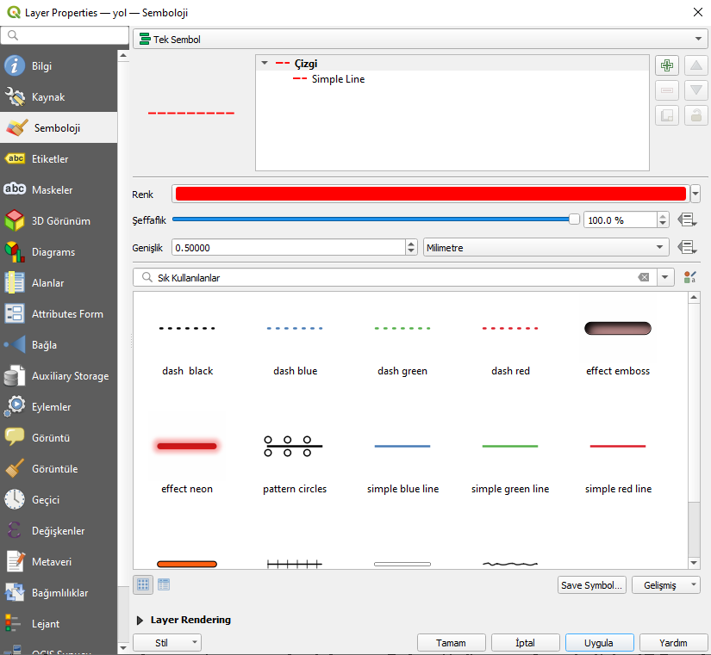Screen dimensions: 711x655
Task: Open data-defined override for Şeffaflık
Action: point(687,220)
